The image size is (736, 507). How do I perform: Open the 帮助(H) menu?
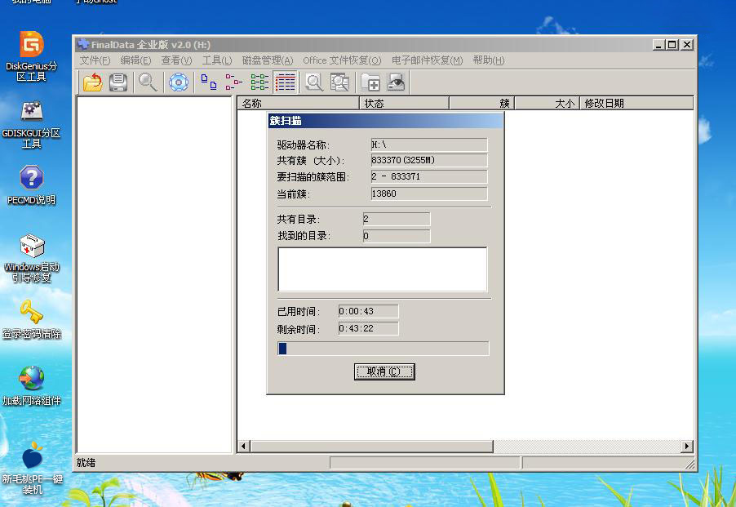pos(489,60)
